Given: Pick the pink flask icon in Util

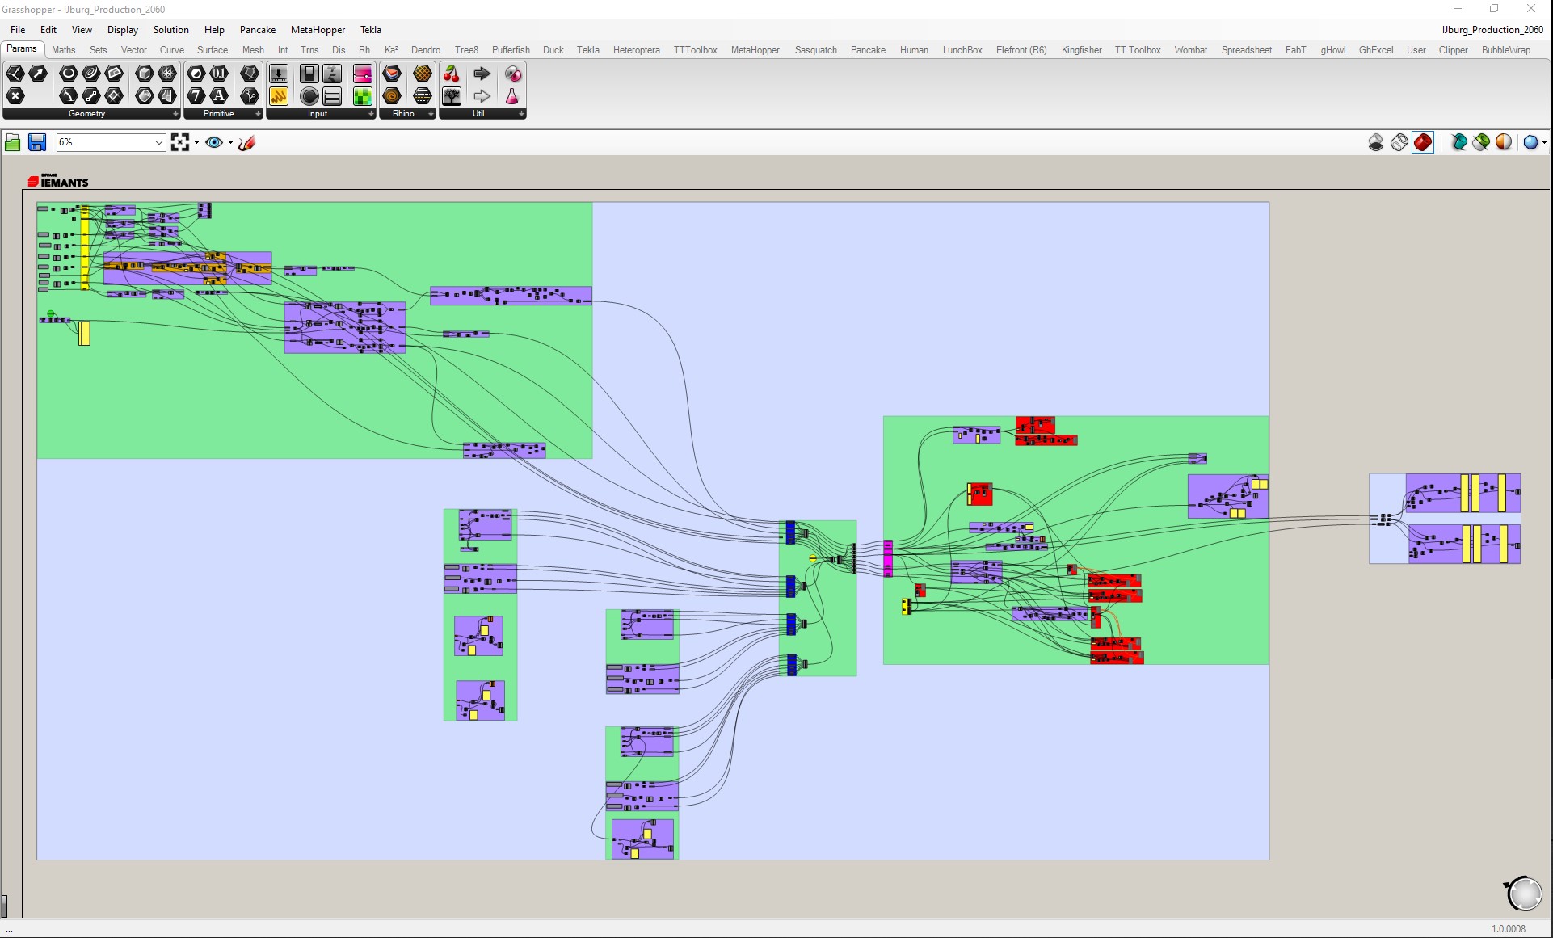Looking at the screenshot, I should [511, 97].
